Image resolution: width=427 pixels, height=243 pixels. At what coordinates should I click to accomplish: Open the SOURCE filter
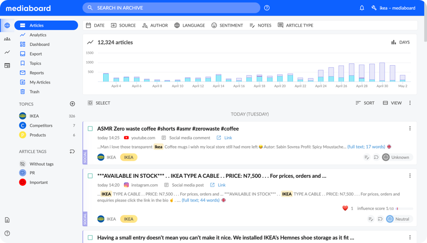tap(123, 25)
